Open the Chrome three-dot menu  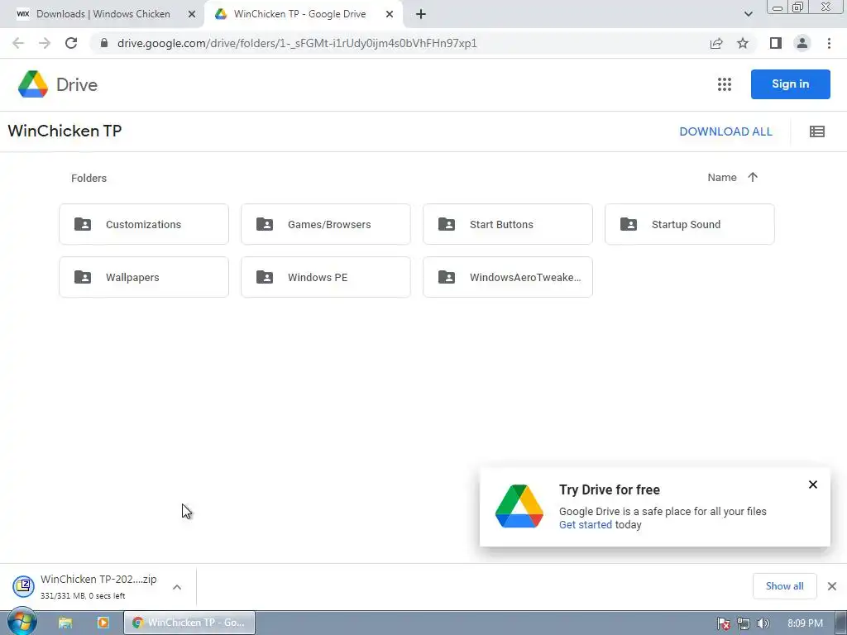[x=829, y=43]
